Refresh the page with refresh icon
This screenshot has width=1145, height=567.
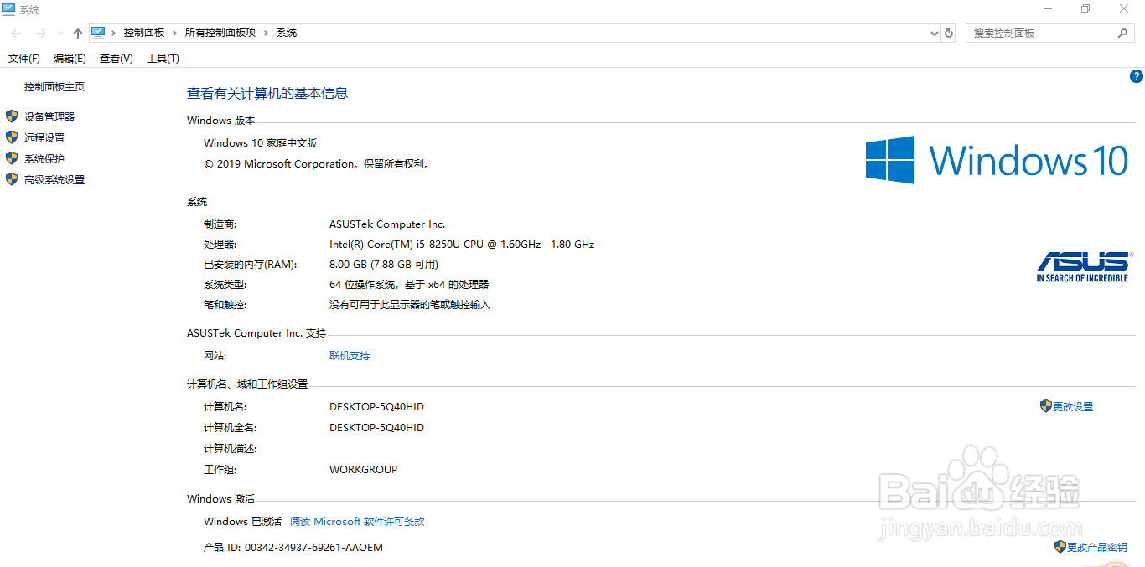coord(949,34)
